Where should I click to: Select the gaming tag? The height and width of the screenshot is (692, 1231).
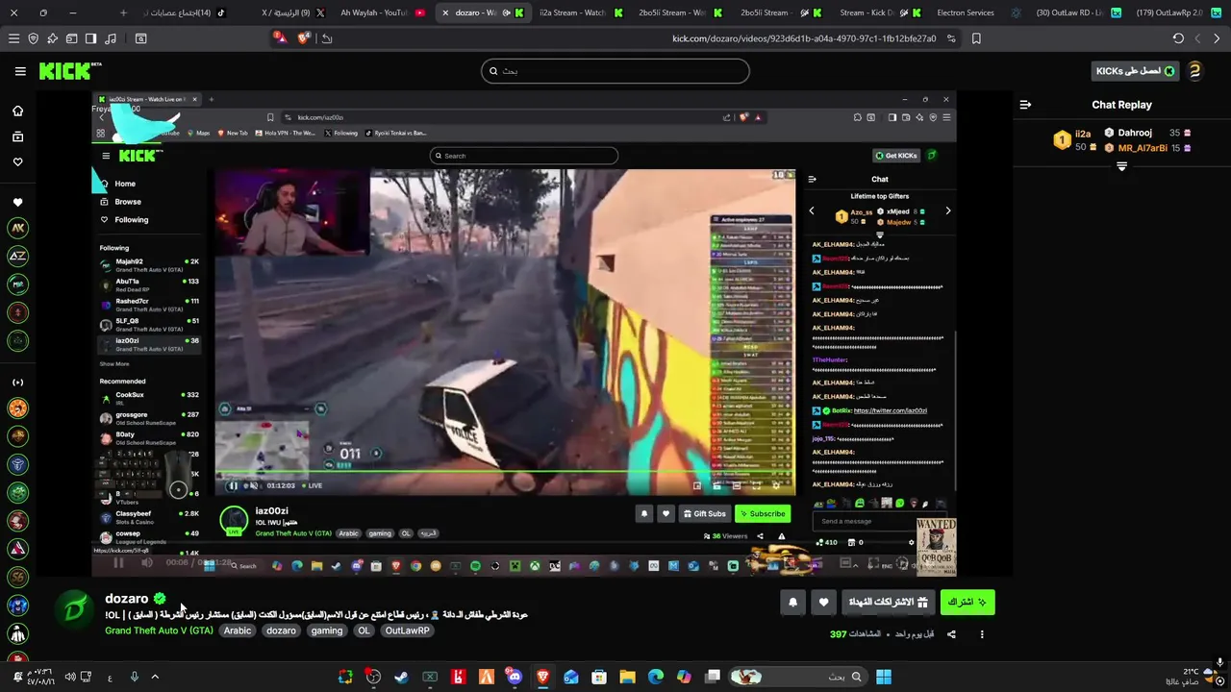click(x=327, y=630)
